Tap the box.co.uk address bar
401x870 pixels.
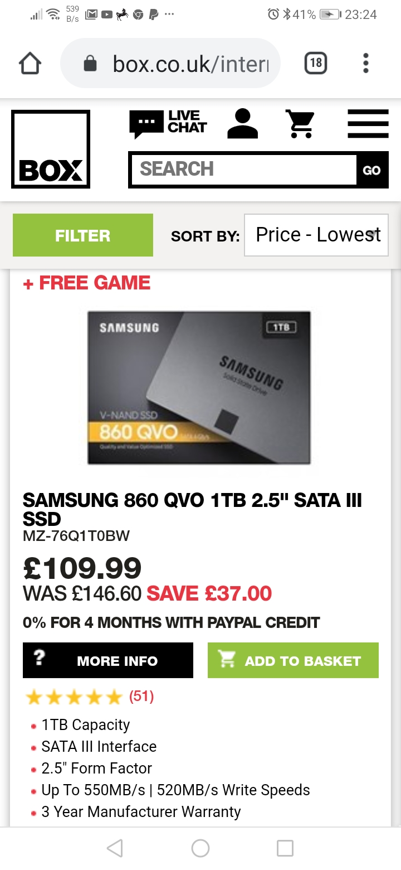pyautogui.click(x=170, y=64)
